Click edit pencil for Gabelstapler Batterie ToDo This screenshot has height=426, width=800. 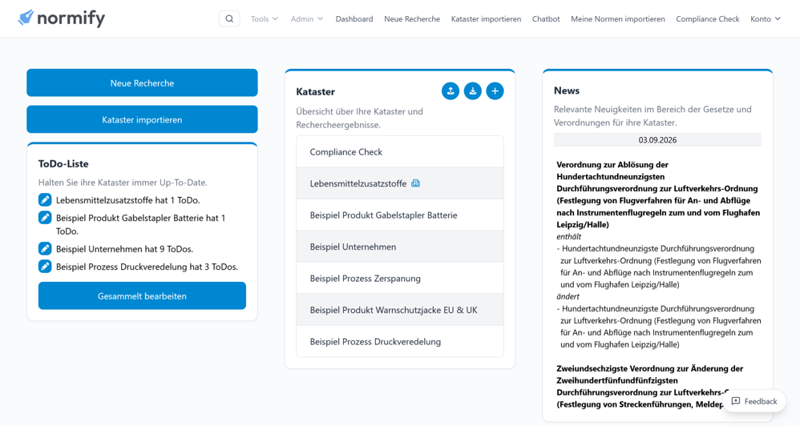tap(45, 218)
